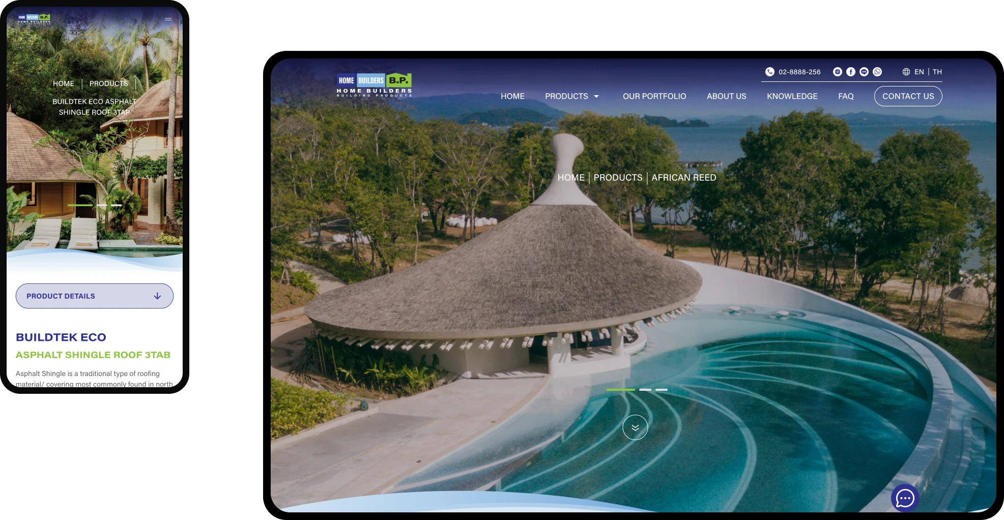
Task: Click AFRICAN REED breadcrumb text
Action: 684,178
